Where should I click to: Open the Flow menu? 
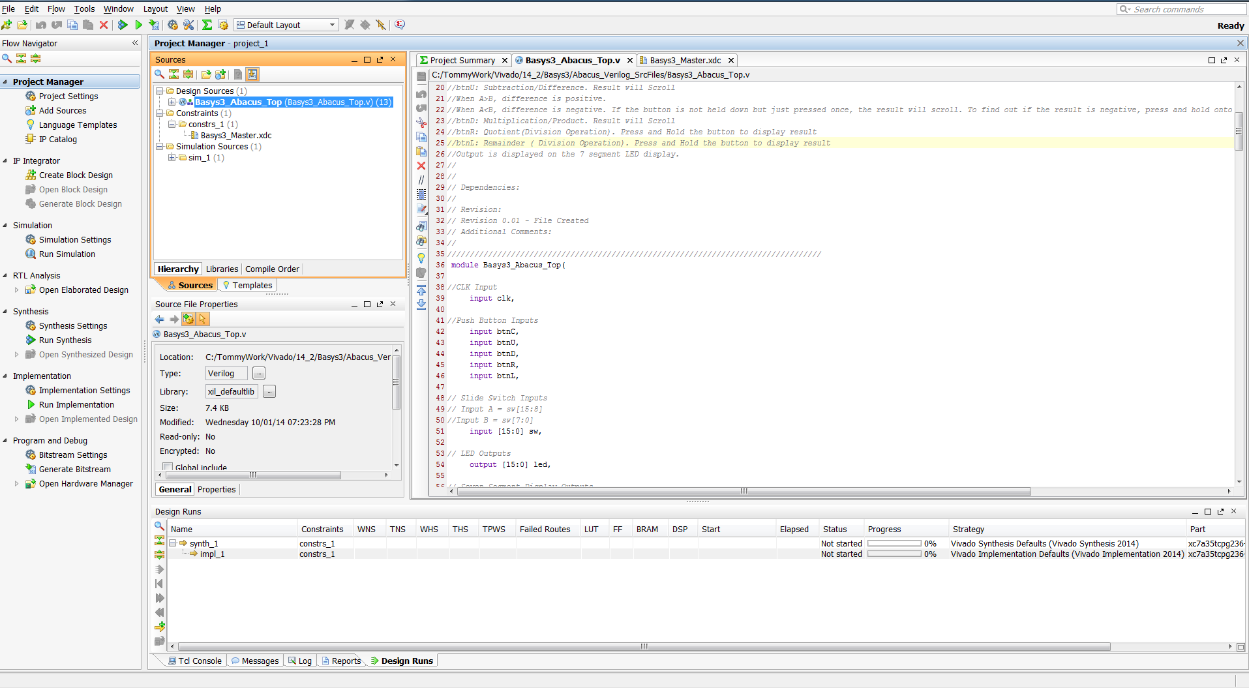pyautogui.click(x=56, y=8)
